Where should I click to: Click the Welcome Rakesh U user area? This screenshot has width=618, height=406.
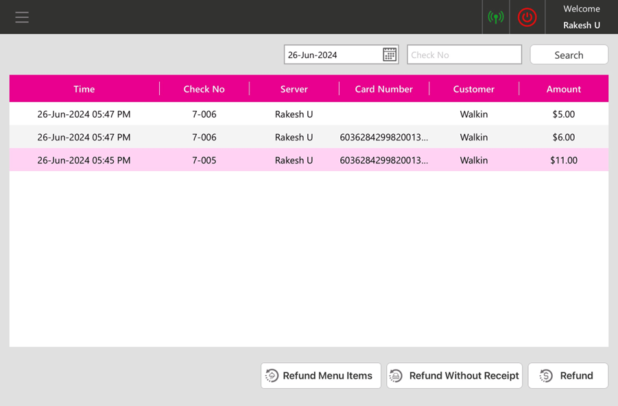(581, 17)
